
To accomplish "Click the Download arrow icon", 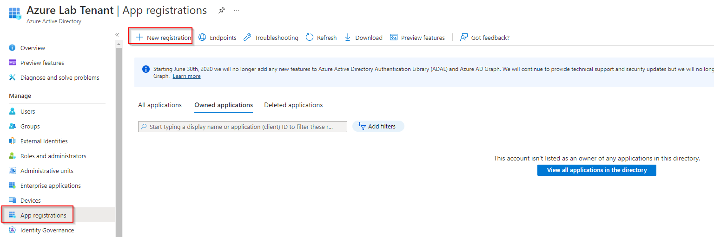I will [348, 38].
